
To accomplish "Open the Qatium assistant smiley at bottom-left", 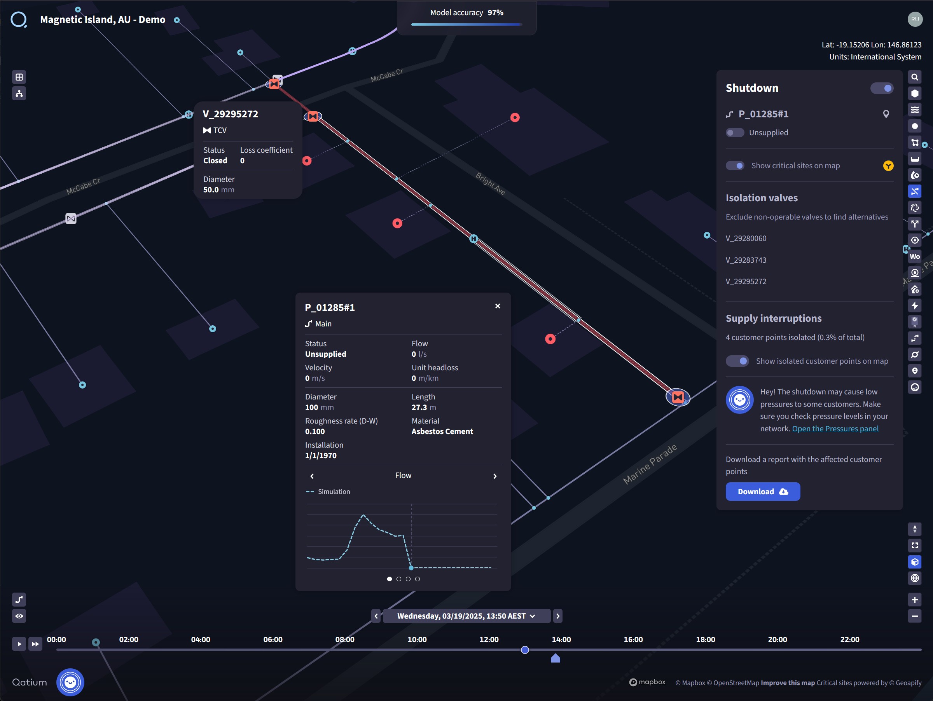I will click(70, 682).
